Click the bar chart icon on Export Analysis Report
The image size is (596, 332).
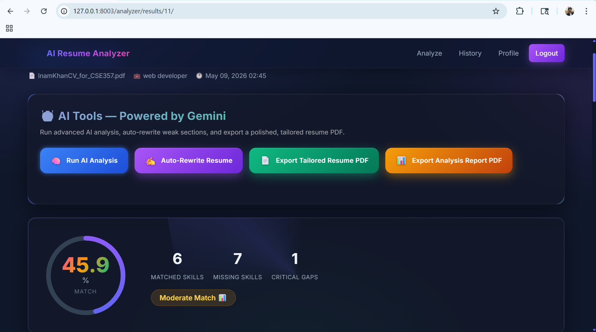point(401,161)
